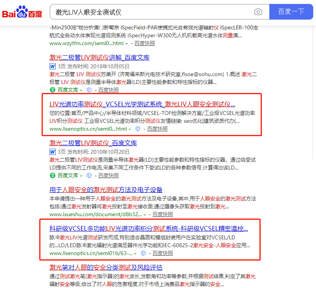The width and height of the screenshot is (316, 288).
Task: Click www.lisenoptics.cn/semi01b/63-... URL text
Action: [x=91, y=253]
